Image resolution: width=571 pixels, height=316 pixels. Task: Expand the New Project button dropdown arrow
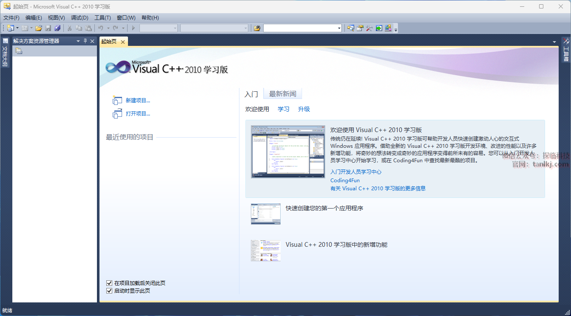click(17, 28)
